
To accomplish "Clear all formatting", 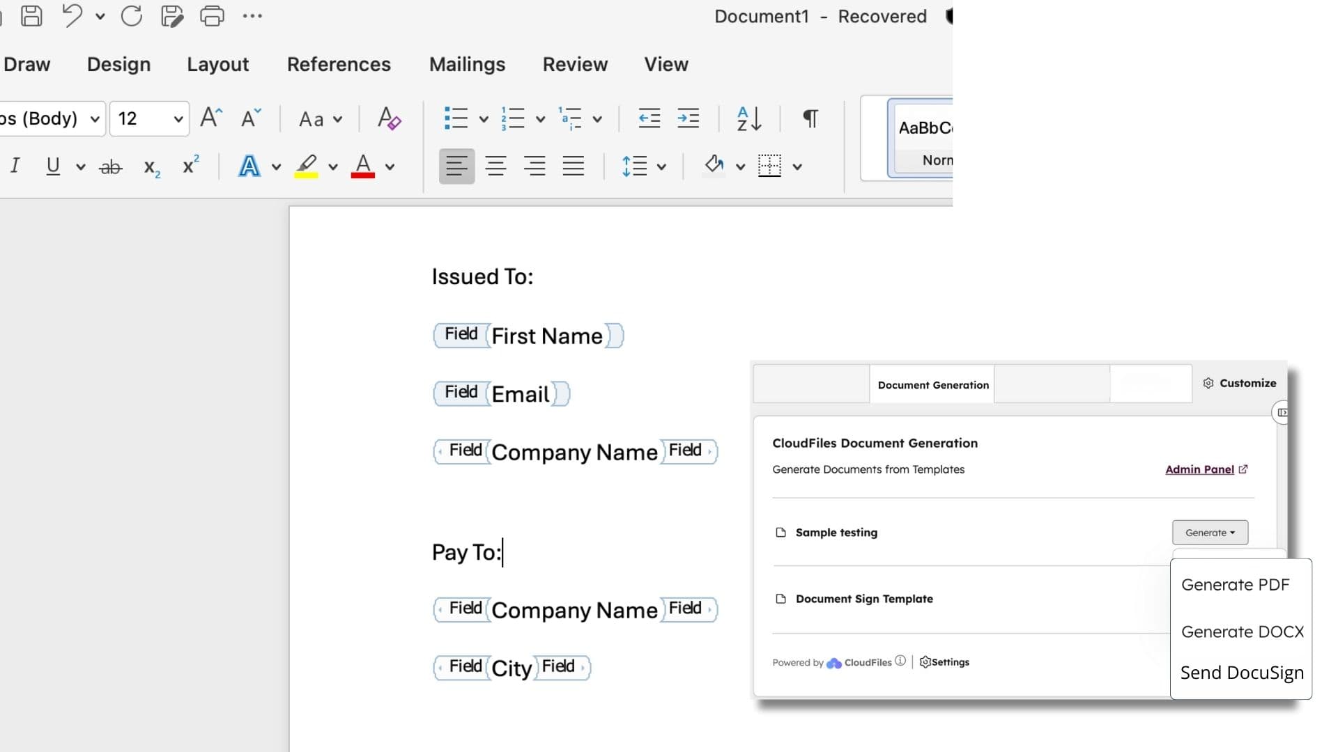I will pos(389,118).
